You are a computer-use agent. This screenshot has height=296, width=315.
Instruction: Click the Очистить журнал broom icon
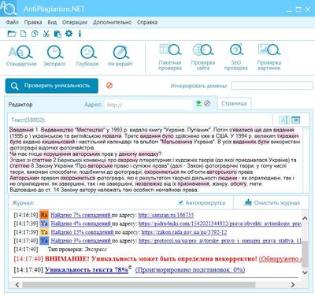tap(248, 202)
